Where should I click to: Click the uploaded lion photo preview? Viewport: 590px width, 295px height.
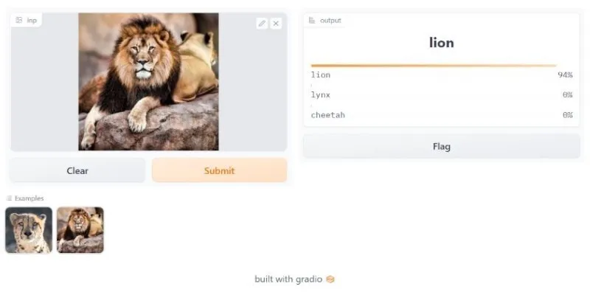tap(148, 82)
